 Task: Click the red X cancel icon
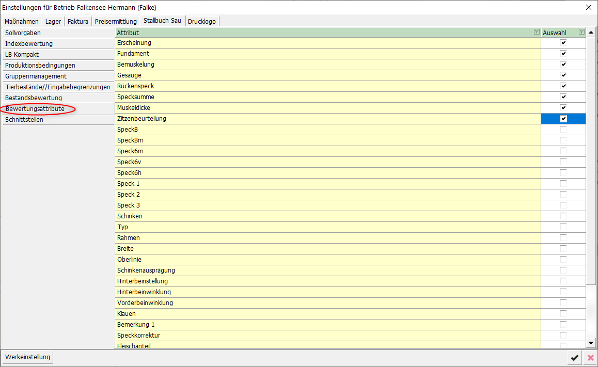590,357
